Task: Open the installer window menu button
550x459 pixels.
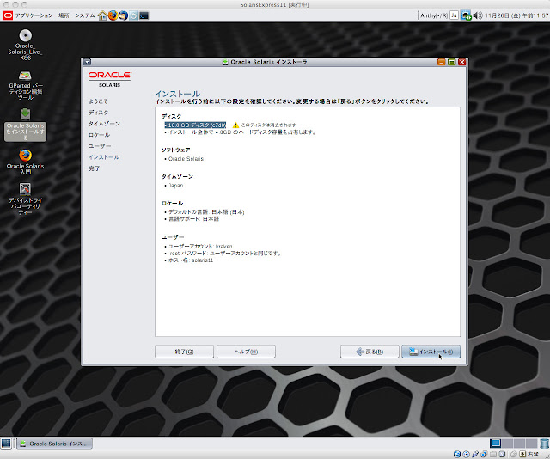Action: [x=87, y=62]
